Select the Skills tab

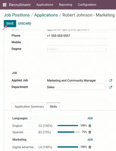53,106
